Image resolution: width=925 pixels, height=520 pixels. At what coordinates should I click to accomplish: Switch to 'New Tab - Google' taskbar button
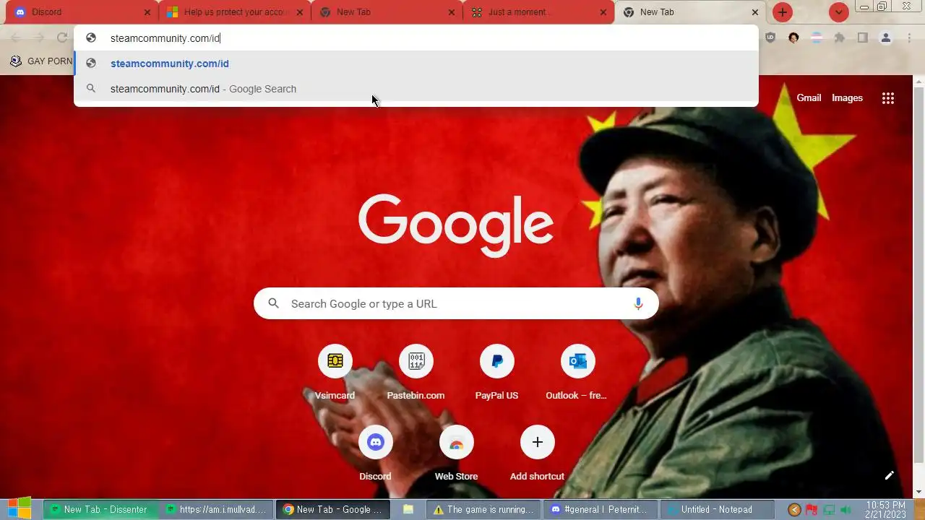(x=332, y=509)
